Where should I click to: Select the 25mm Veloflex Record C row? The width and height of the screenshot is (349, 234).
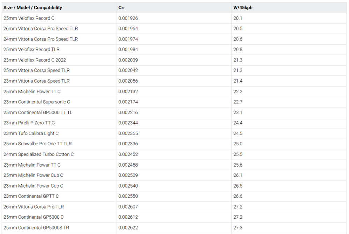[x=29, y=18]
